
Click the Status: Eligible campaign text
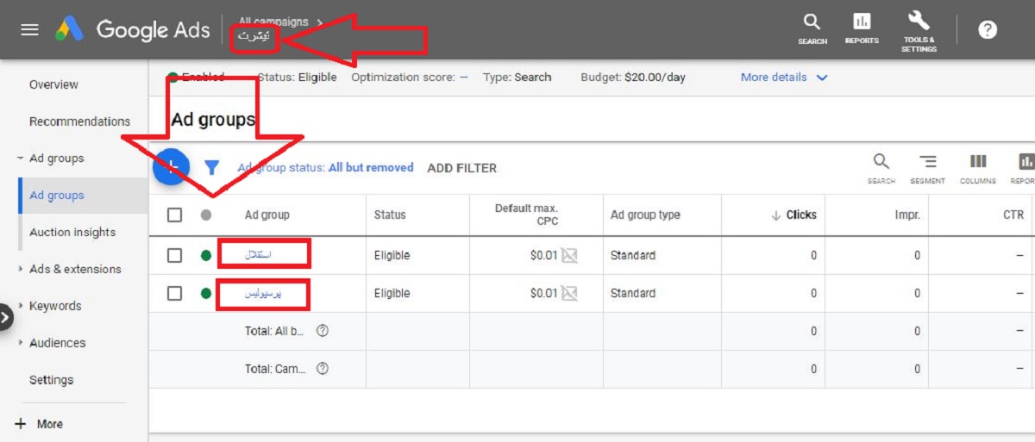pyautogui.click(x=297, y=78)
